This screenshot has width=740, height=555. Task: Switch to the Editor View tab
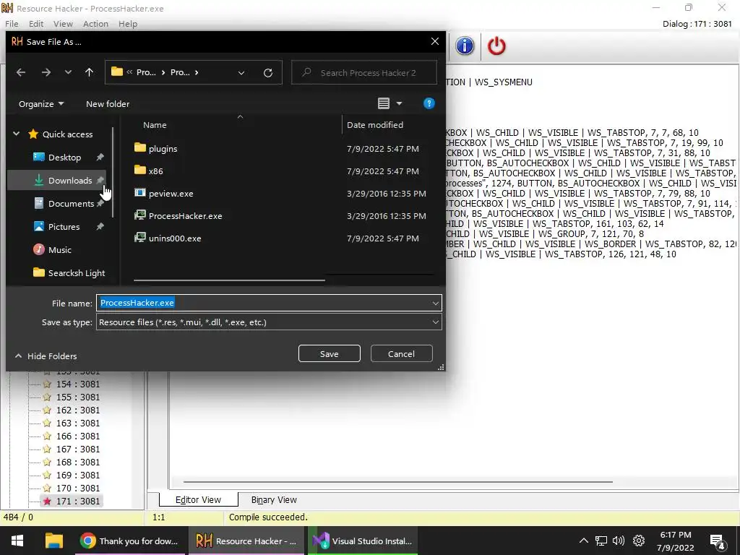tap(198, 500)
